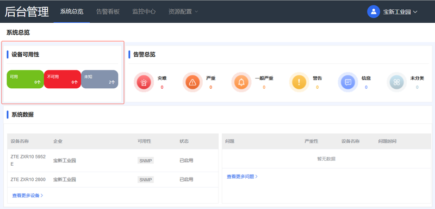Click 宝新工业园 in ZXR10 5952 E row
Screen dimensions: 435x209
coord(65,161)
